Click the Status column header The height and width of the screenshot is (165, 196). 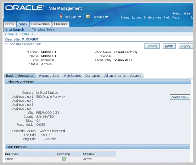[x=99, y=154]
